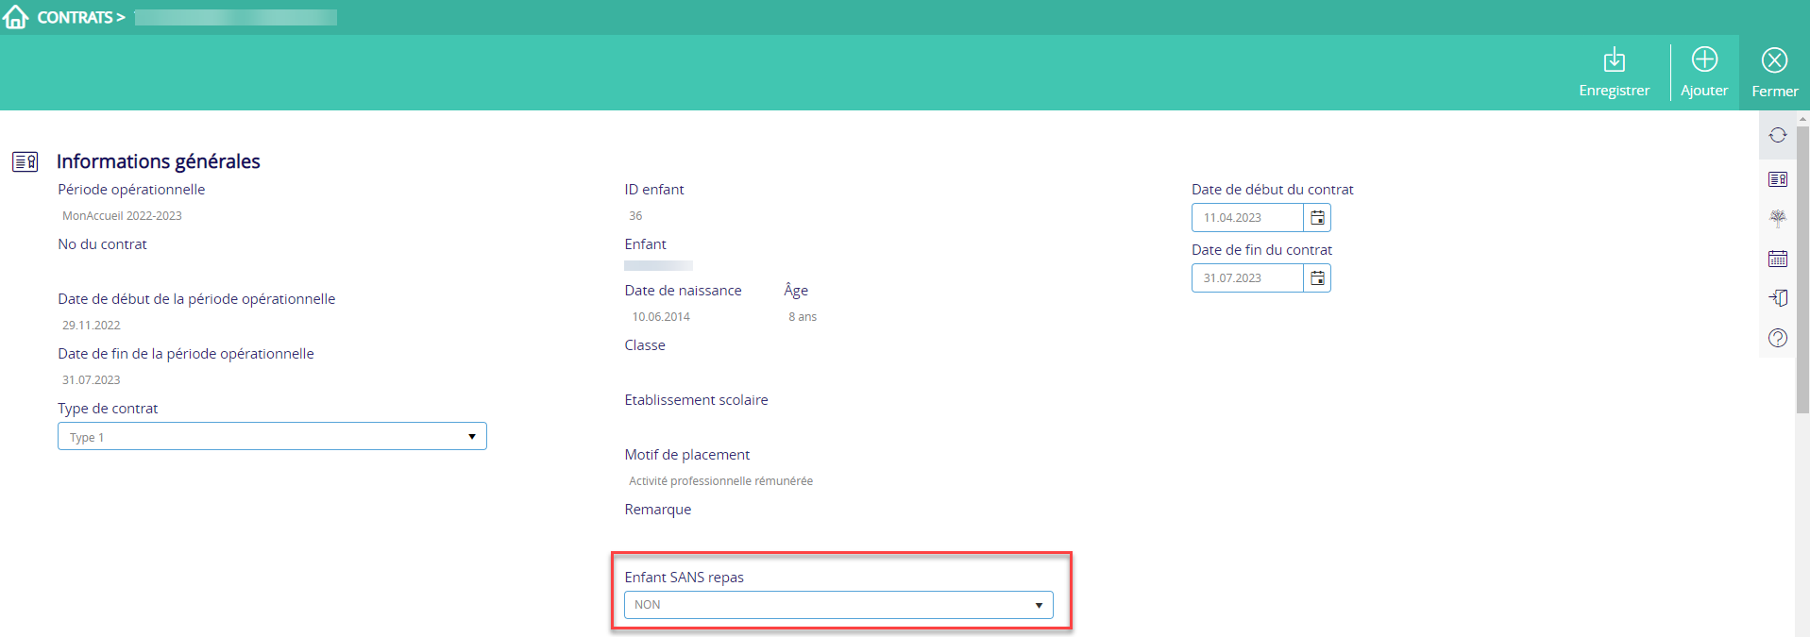Click the tree icon in the sidebar

(x=1777, y=219)
